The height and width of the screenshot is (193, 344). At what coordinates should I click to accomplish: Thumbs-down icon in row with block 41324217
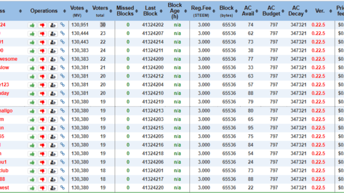tap(42, 180)
